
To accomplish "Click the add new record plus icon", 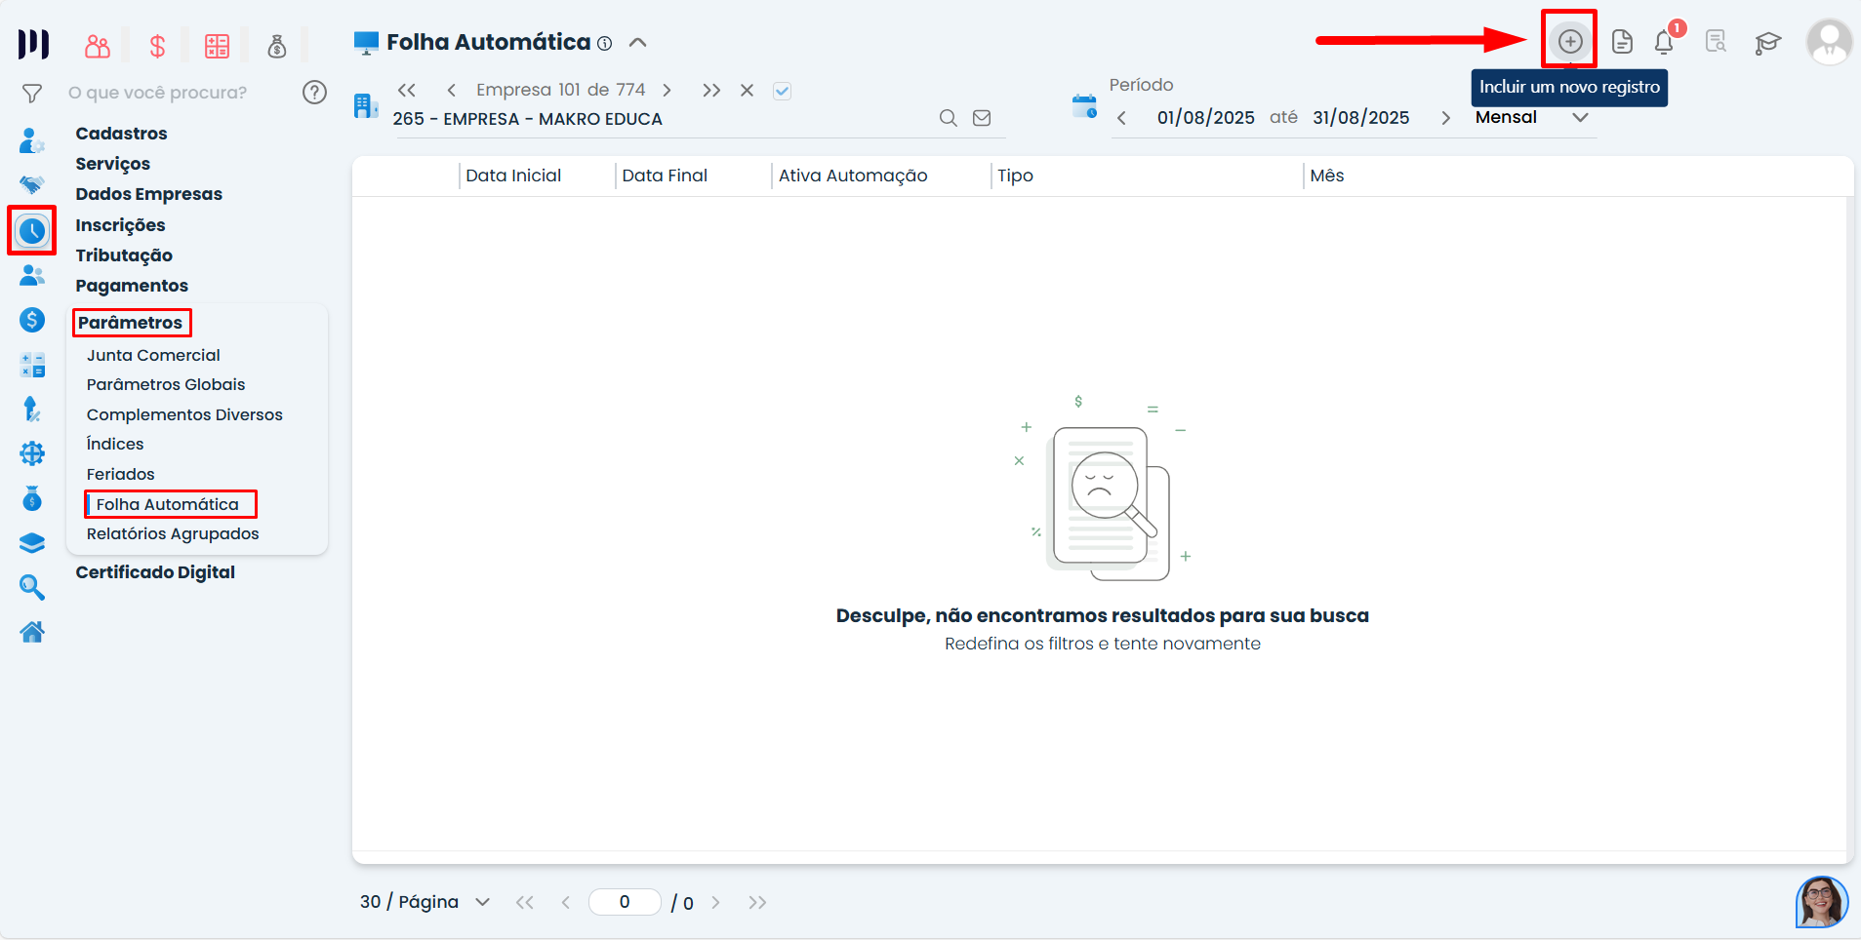I will click(x=1569, y=41).
